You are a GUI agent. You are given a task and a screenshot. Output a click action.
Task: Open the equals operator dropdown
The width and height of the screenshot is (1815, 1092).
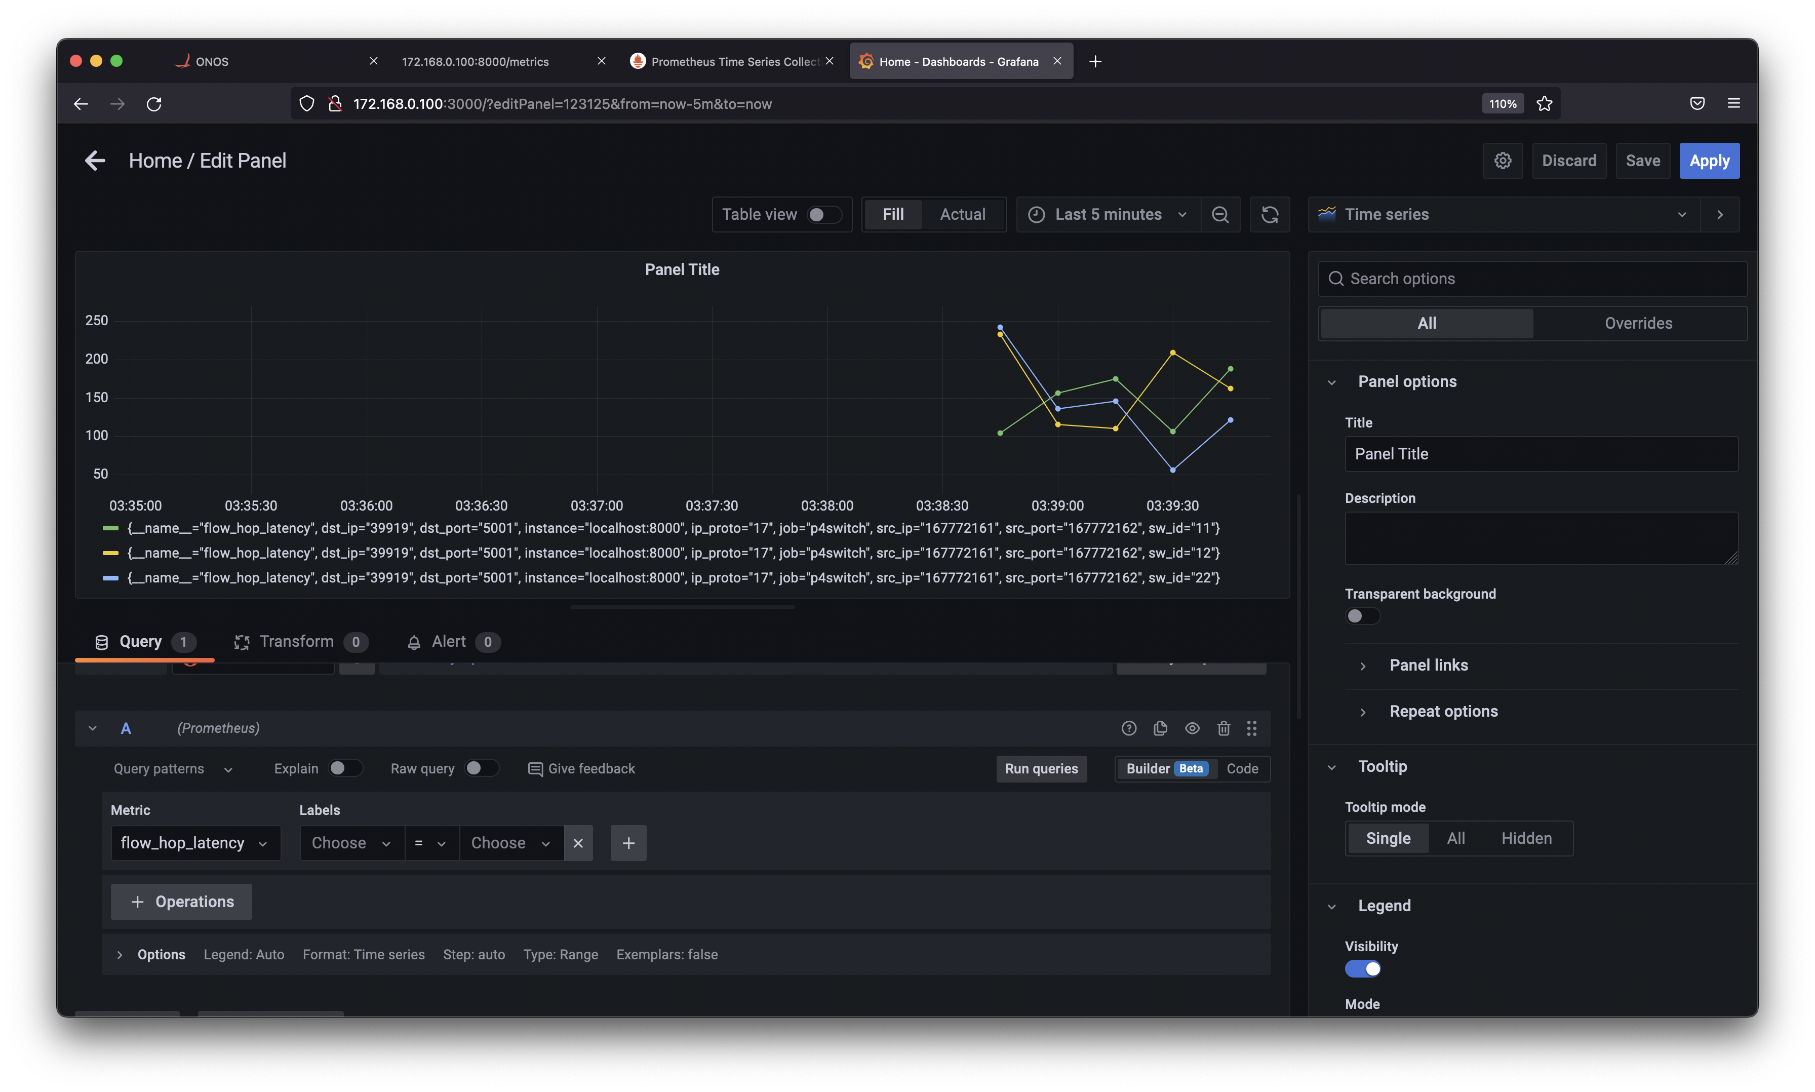coord(431,842)
